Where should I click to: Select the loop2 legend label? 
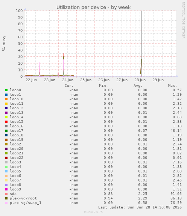(15, 144)
